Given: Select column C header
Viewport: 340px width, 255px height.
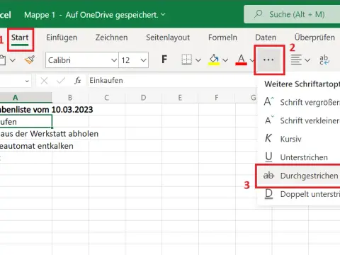Looking at the screenshot, I should tap(107, 98).
